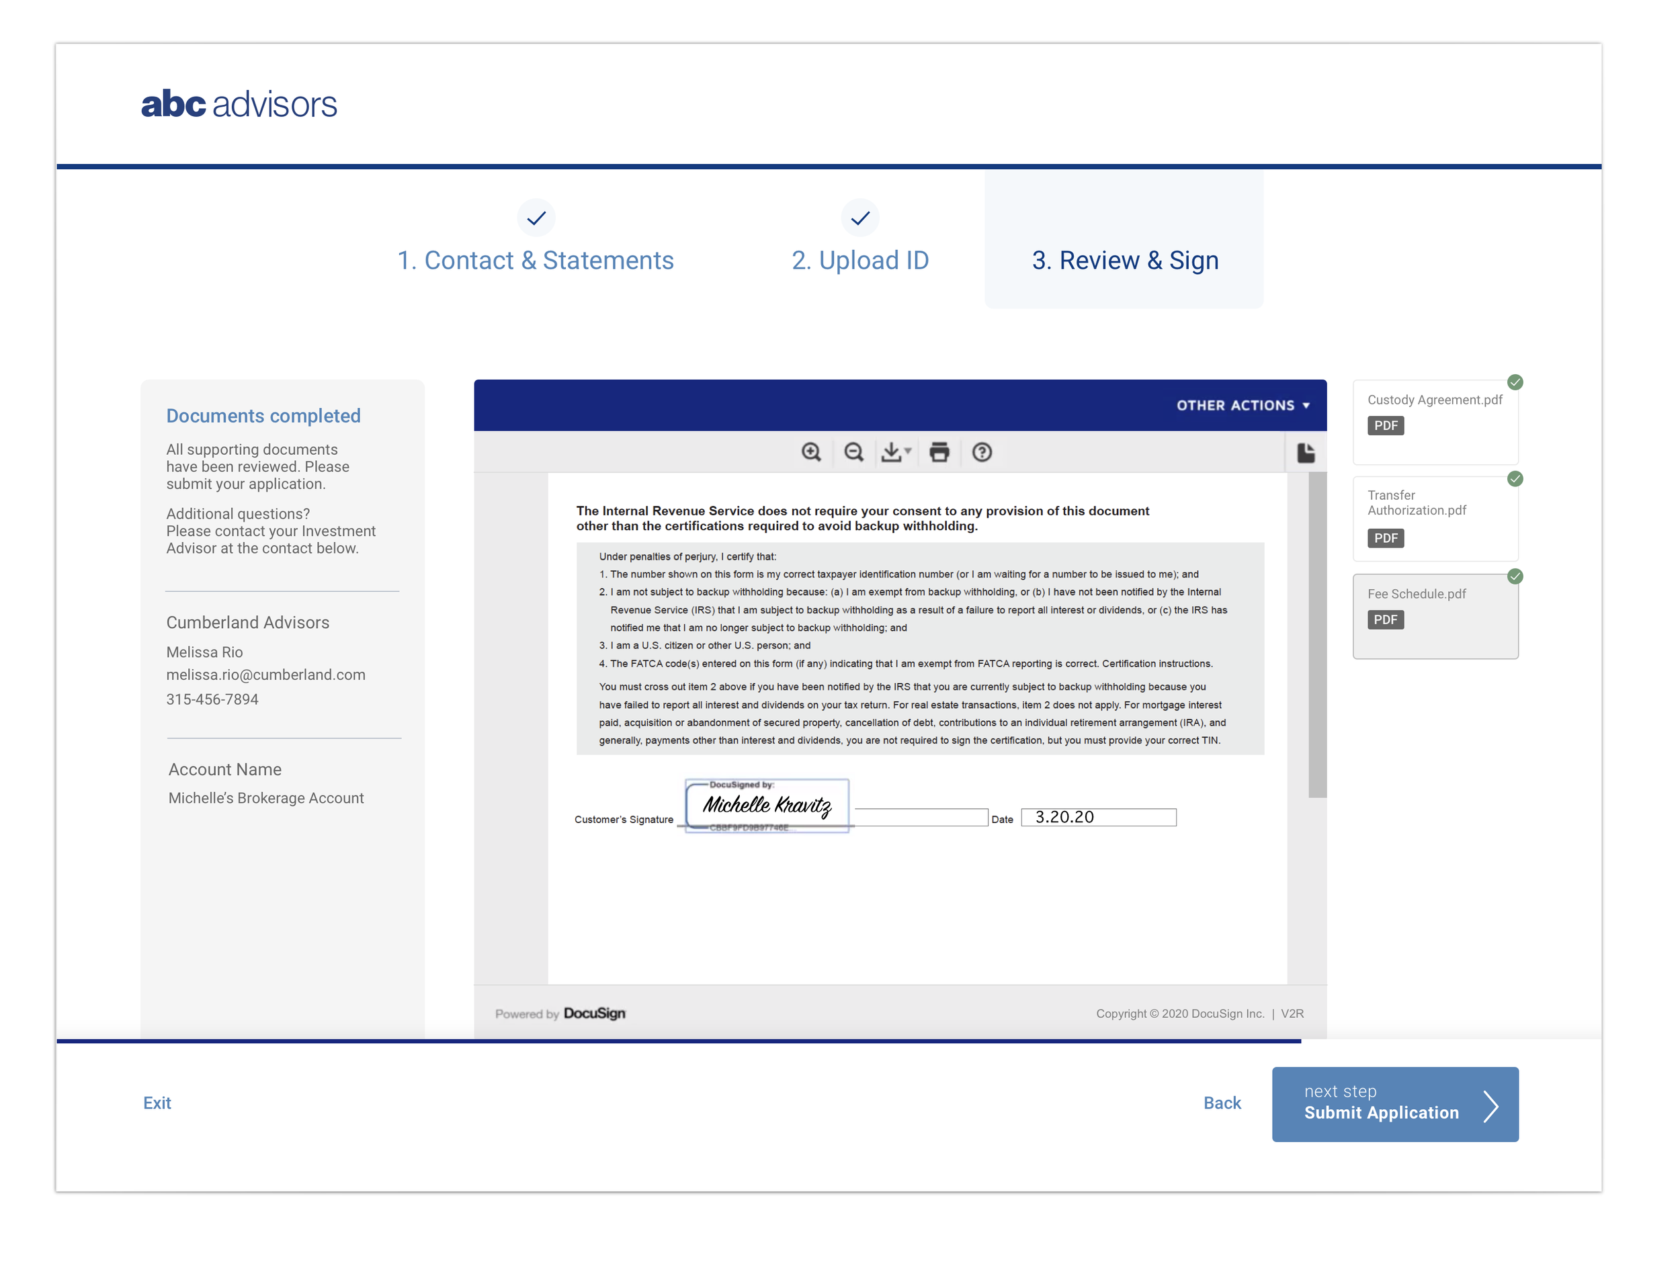Click the print document icon
1680x1261 pixels.
pyautogui.click(x=939, y=453)
